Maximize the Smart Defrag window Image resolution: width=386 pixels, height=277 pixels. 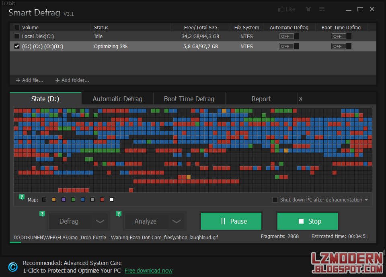pos(360,9)
